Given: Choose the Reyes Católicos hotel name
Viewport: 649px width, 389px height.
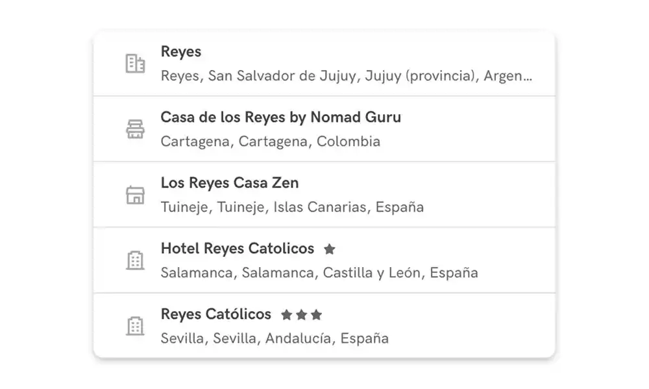Looking at the screenshot, I should point(215,314).
